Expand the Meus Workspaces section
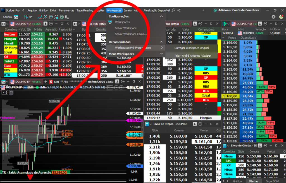This screenshot has height=183, width=286. [161, 54]
